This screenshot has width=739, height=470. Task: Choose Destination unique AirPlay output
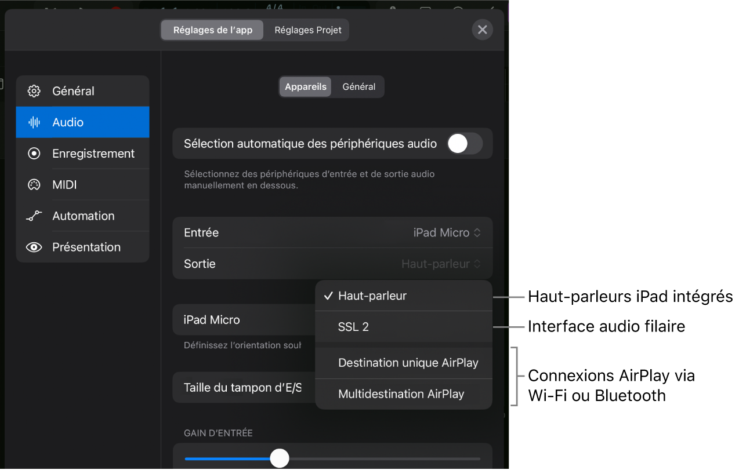[x=408, y=362]
